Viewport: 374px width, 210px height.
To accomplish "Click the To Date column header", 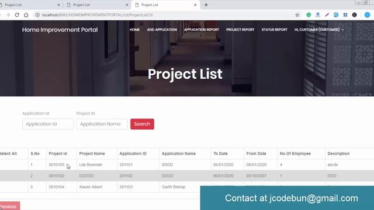I will point(220,153).
